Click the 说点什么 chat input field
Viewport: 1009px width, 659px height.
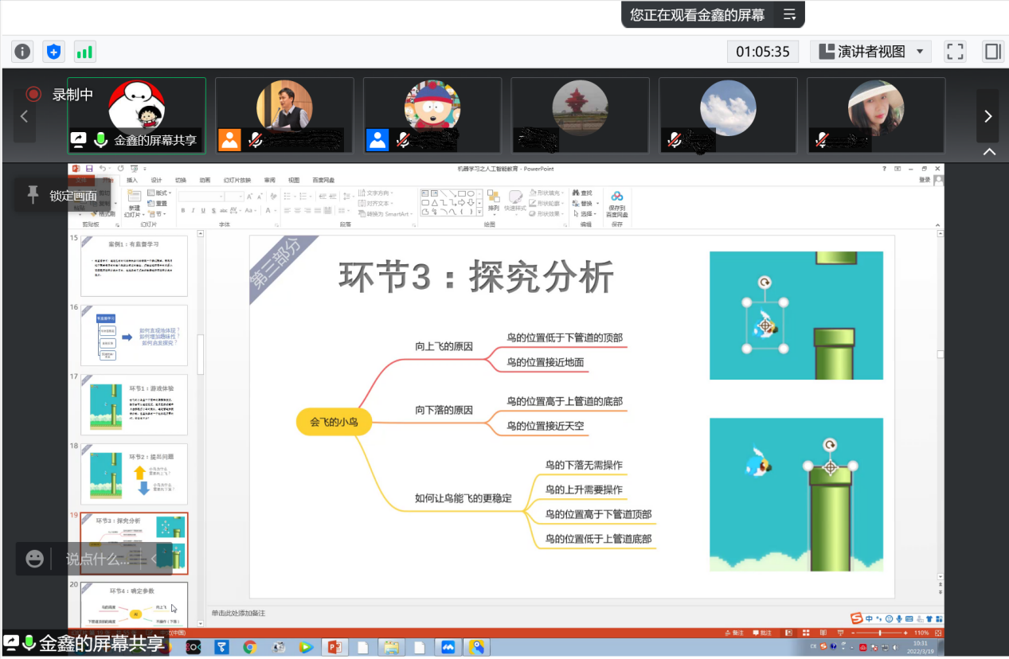pos(97,559)
